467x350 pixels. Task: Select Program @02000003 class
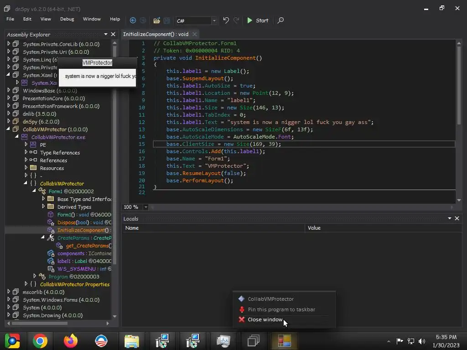click(74, 276)
